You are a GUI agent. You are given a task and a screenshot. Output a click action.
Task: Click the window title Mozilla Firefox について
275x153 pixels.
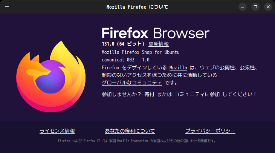tap(137, 7)
